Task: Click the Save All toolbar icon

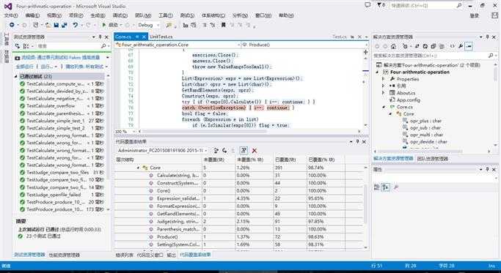Action: pyautogui.click(x=65, y=25)
